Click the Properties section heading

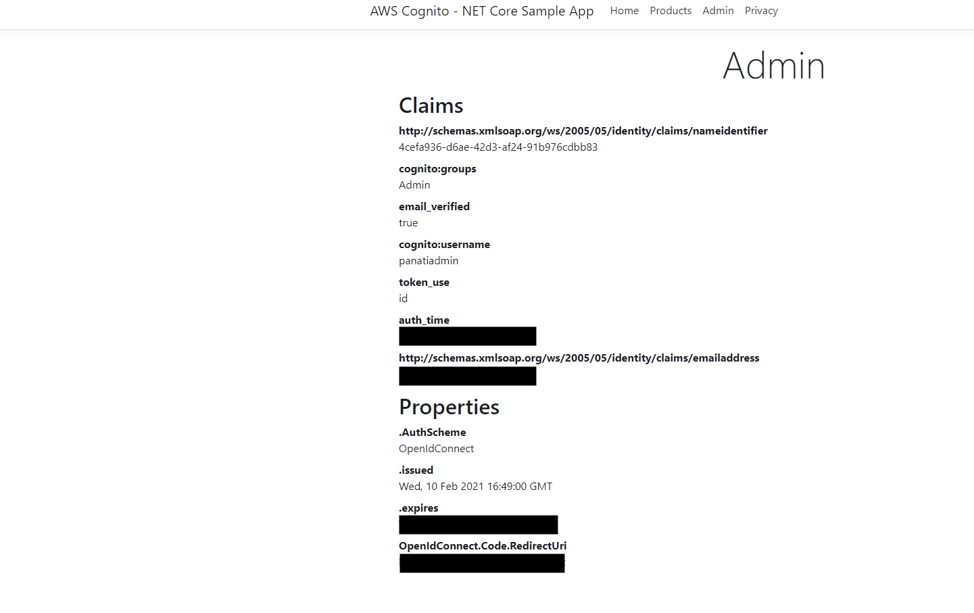coord(449,407)
